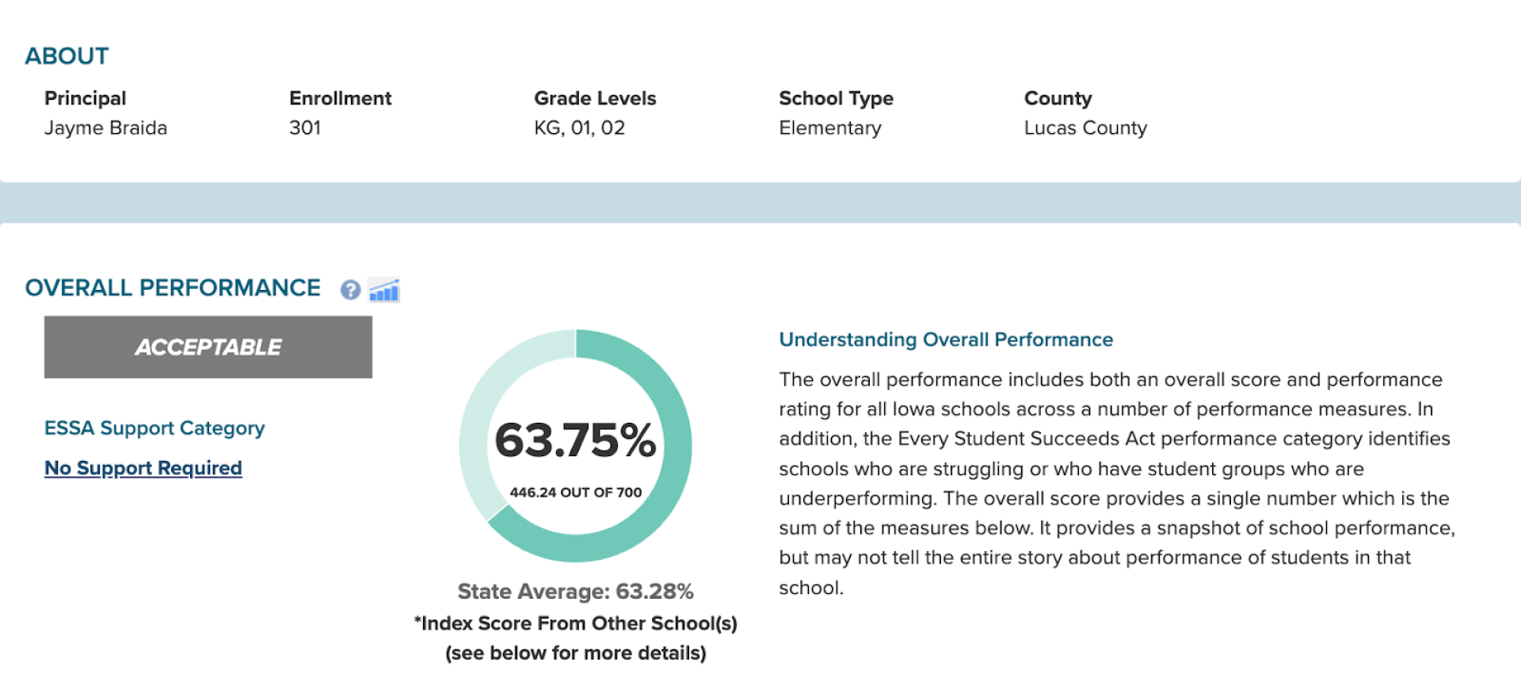The image size is (1521, 689).
Task: Select the OVERALL PERFORMANCE section heading
Action: pyautogui.click(x=173, y=287)
